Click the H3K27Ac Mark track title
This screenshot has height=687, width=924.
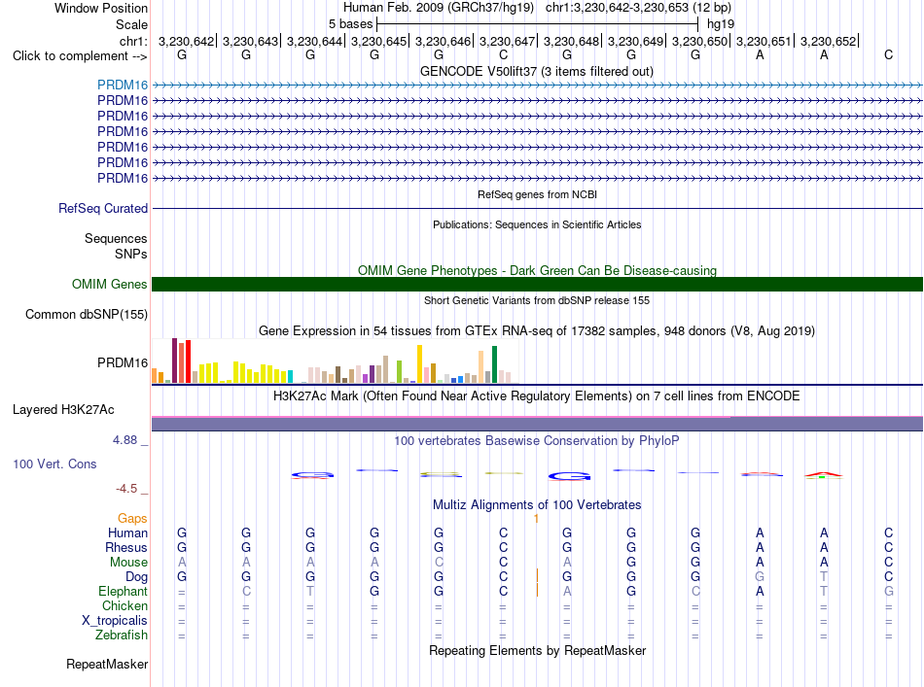click(x=537, y=395)
